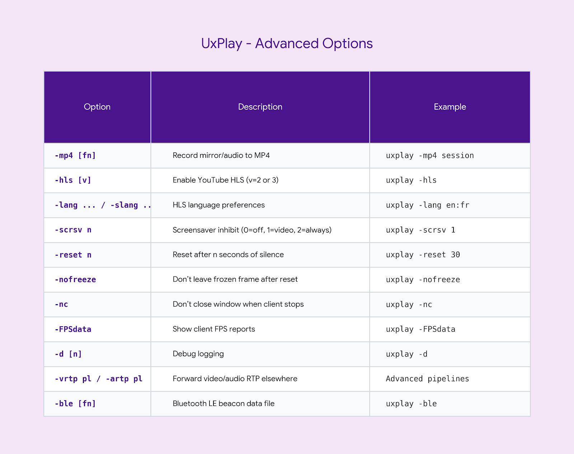Select 'Enable YouTube HLS (v=2 or 3)' text
This screenshot has height=454, width=574.
[225, 180]
